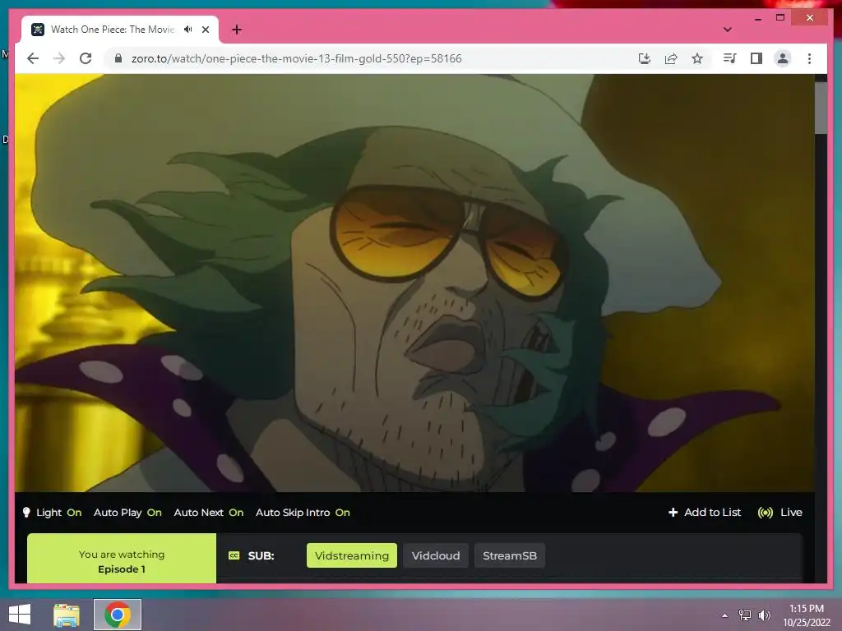View site security lock information

(118, 58)
